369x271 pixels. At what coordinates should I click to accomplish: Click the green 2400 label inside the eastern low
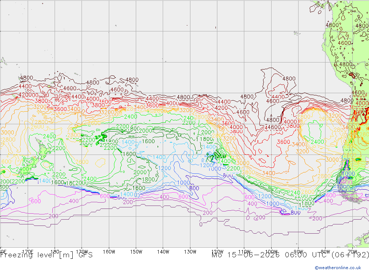[x=317, y=142]
